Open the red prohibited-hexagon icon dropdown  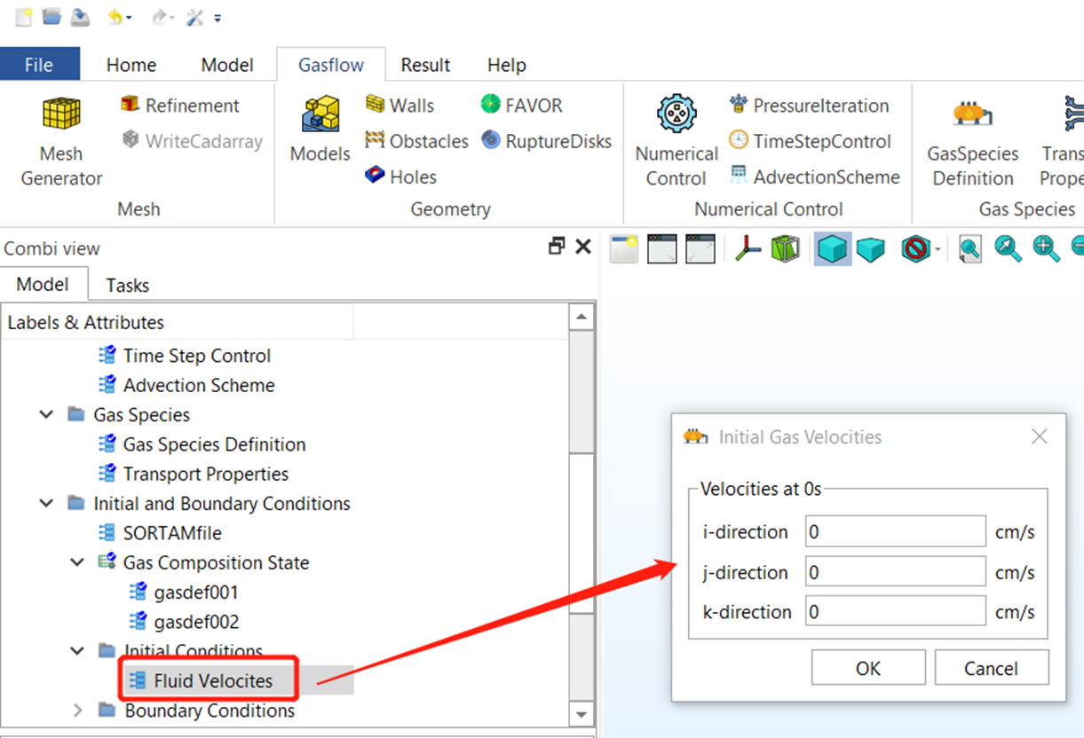(938, 250)
